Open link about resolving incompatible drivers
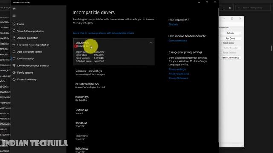 pyautogui.click(x=103, y=33)
